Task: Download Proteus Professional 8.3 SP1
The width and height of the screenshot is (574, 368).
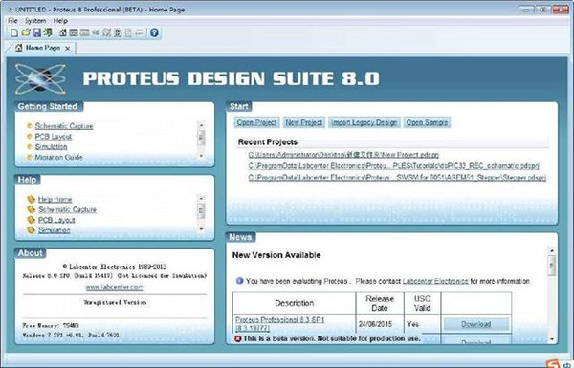Action: click(x=475, y=324)
